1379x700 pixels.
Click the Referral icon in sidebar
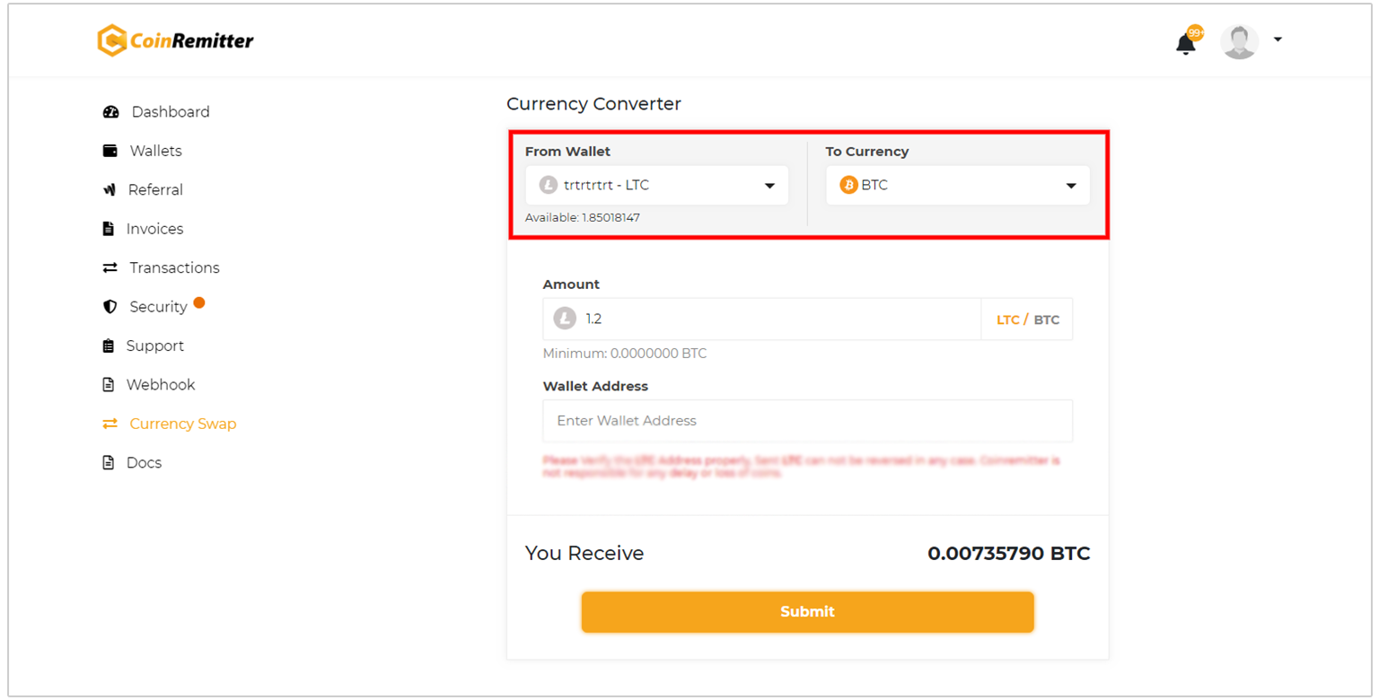click(110, 190)
